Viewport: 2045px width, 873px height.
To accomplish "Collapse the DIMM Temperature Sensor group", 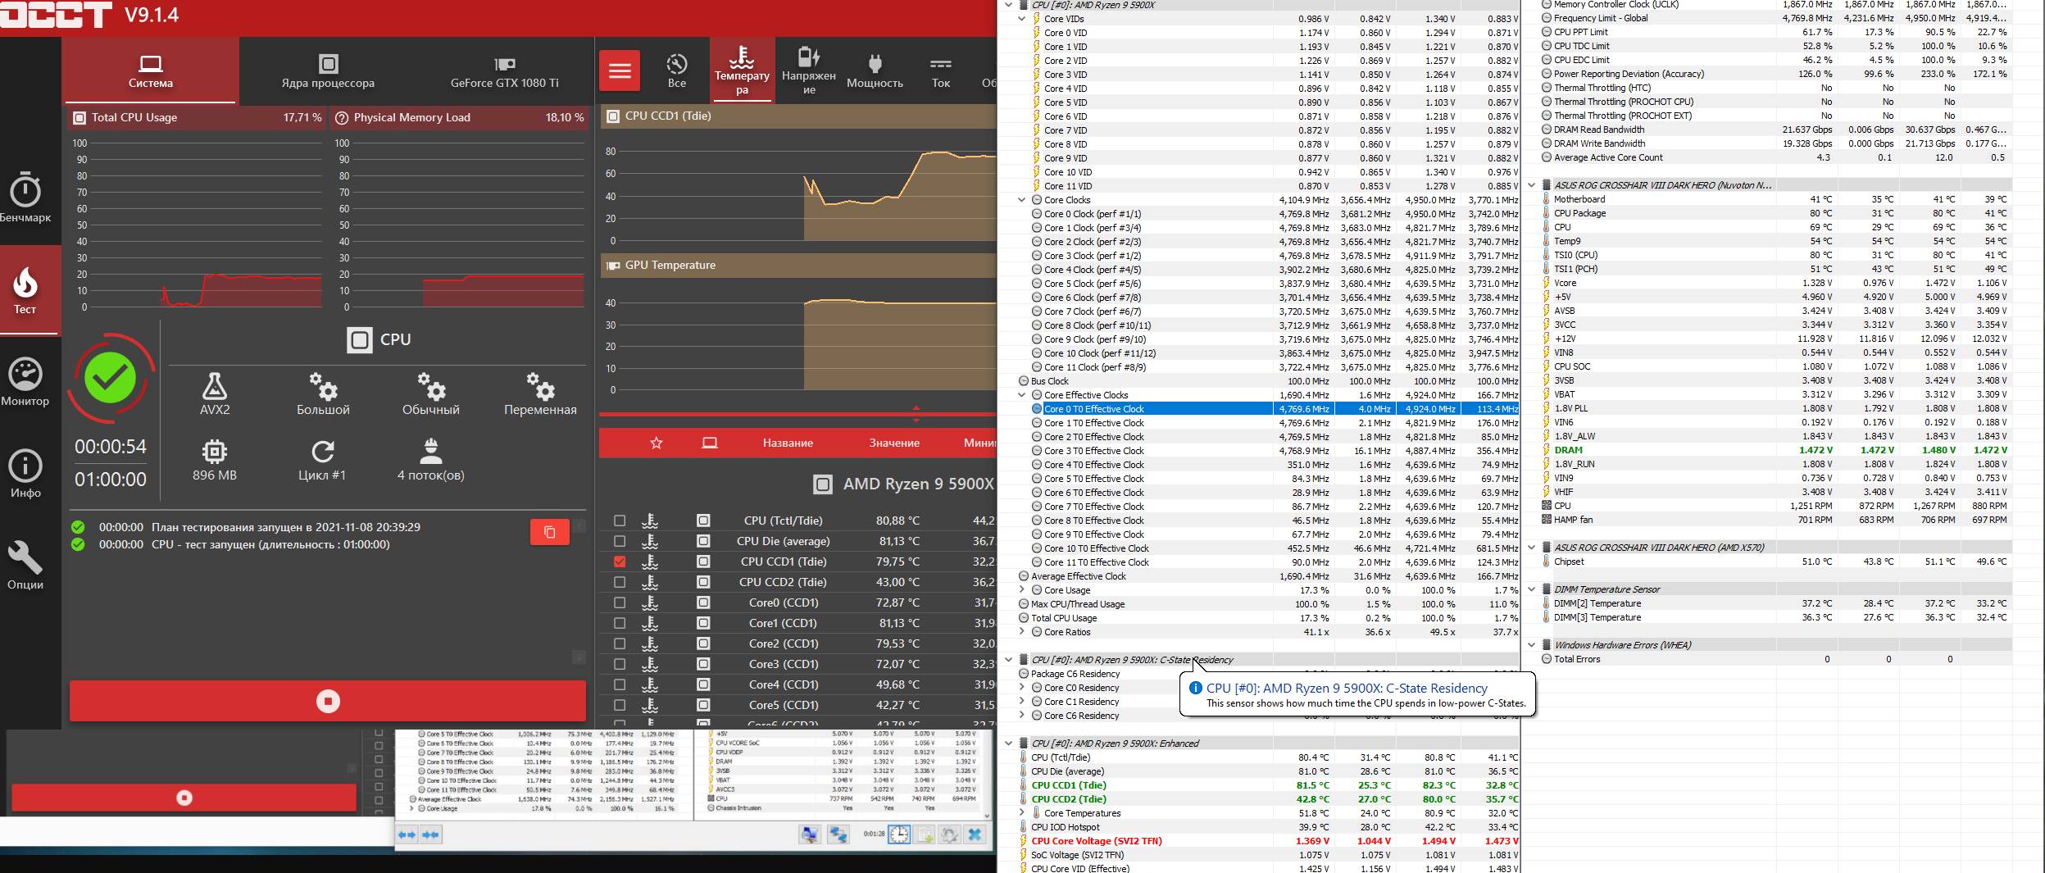I will pos(1531,589).
